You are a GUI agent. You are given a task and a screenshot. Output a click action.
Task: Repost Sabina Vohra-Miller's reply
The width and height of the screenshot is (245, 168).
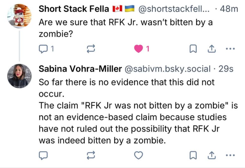click(x=91, y=155)
